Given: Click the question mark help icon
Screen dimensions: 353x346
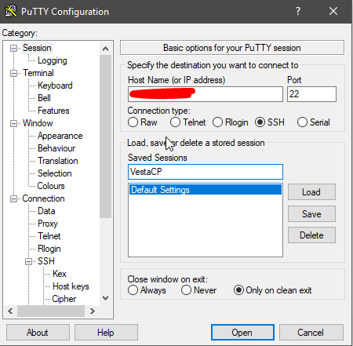Looking at the screenshot, I should click(298, 11).
